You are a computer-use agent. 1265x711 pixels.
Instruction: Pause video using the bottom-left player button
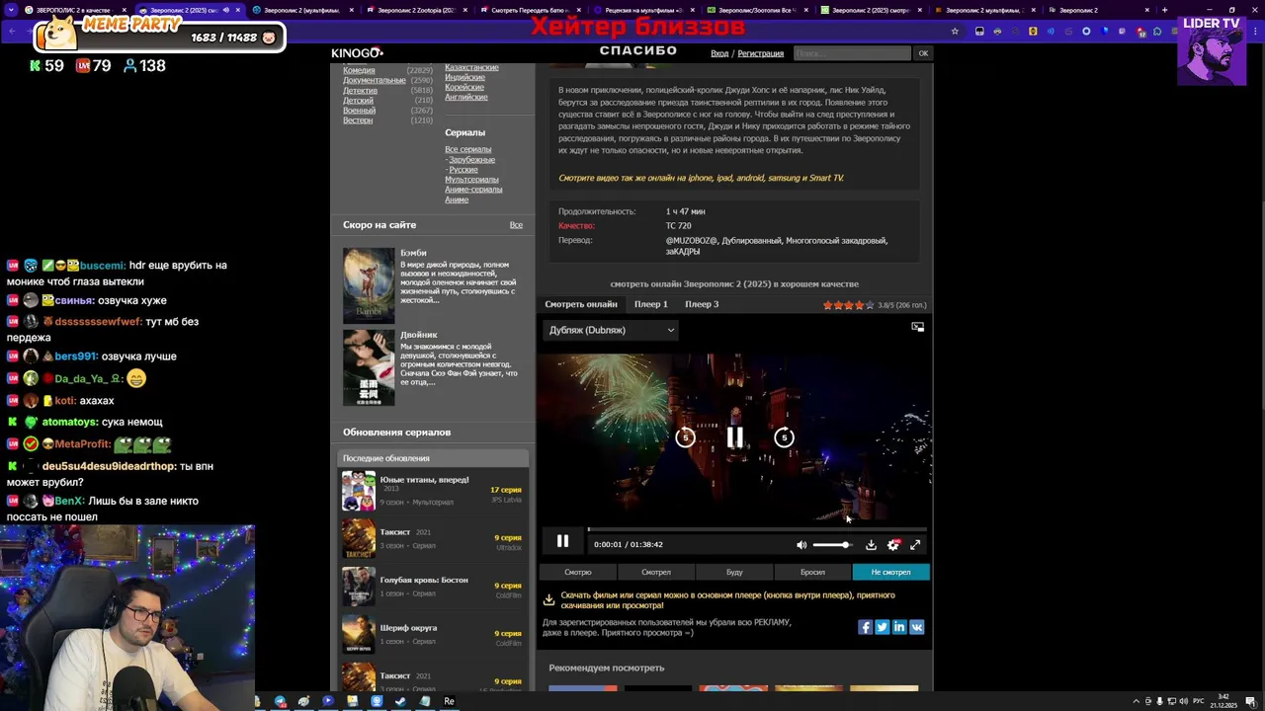click(562, 541)
